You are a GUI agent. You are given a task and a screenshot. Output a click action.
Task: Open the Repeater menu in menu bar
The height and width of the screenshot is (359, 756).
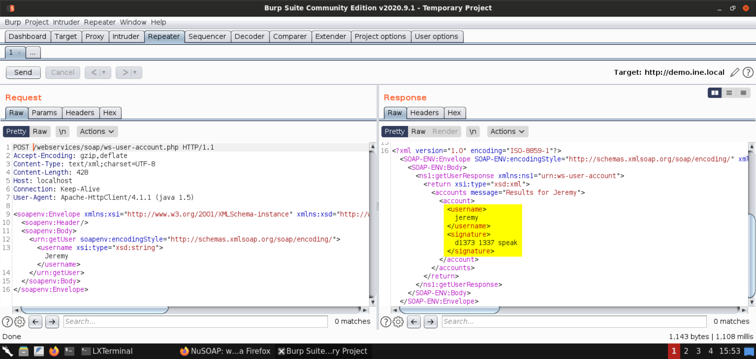100,22
